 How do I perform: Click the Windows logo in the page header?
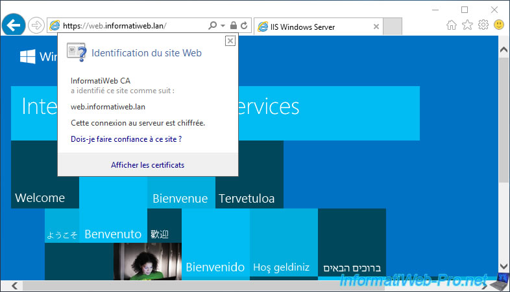click(x=28, y=56)
